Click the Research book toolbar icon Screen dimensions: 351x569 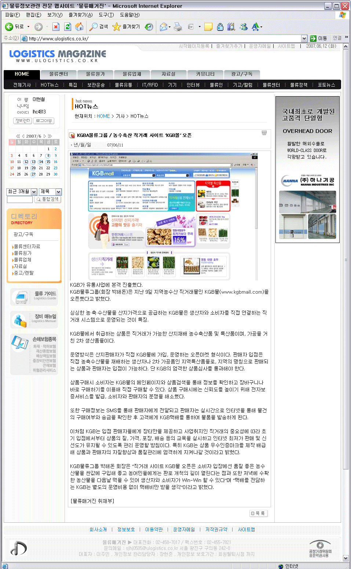(x=231, y=26)
